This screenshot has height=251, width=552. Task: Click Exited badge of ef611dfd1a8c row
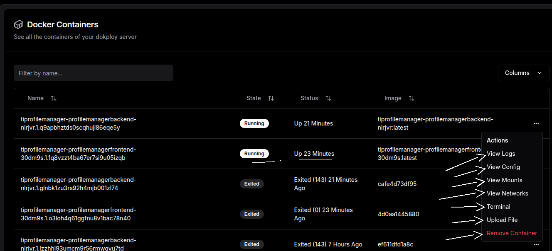coord(252,244)
